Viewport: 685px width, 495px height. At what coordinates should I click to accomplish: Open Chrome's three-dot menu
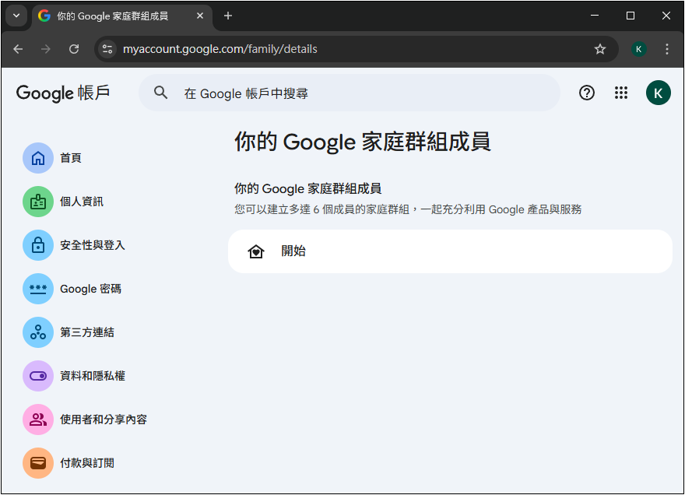[667, 49]
